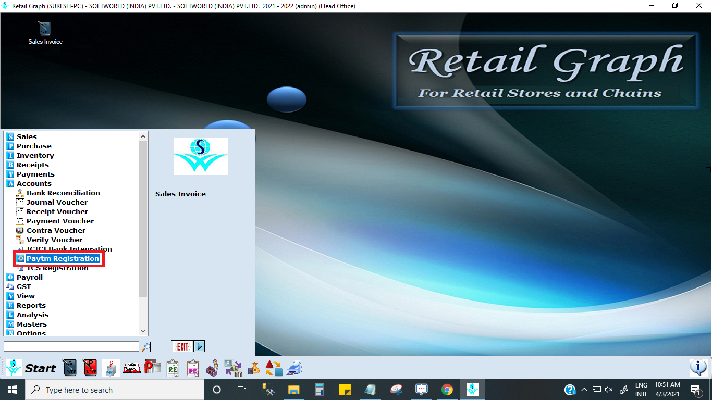Click the money bag calculator toolbar icon
Image resolution: width=712 pixels, height=400 pixels.
click(254, 368)
